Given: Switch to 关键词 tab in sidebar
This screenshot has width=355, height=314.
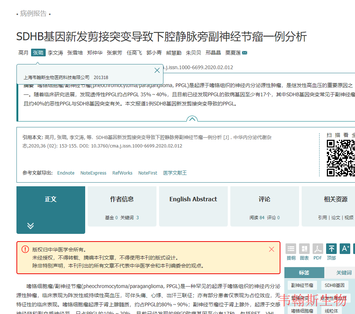Looking at the screenshot, I should click(344, 273).
